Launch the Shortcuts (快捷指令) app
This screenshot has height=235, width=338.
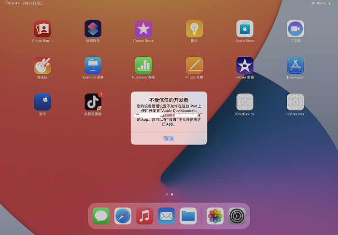coord(93,29)
